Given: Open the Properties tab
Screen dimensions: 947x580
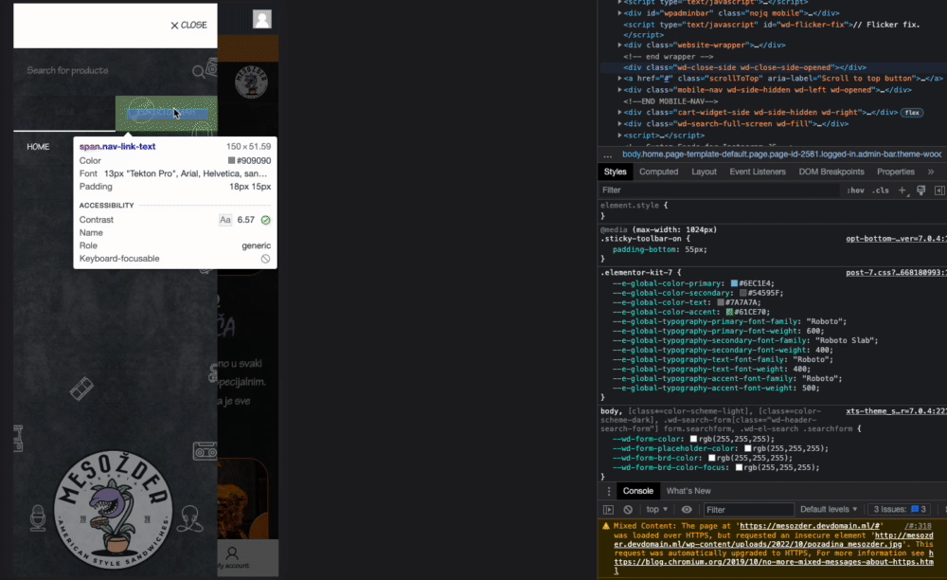Looking at the screenshot, I should pos(895,172).
